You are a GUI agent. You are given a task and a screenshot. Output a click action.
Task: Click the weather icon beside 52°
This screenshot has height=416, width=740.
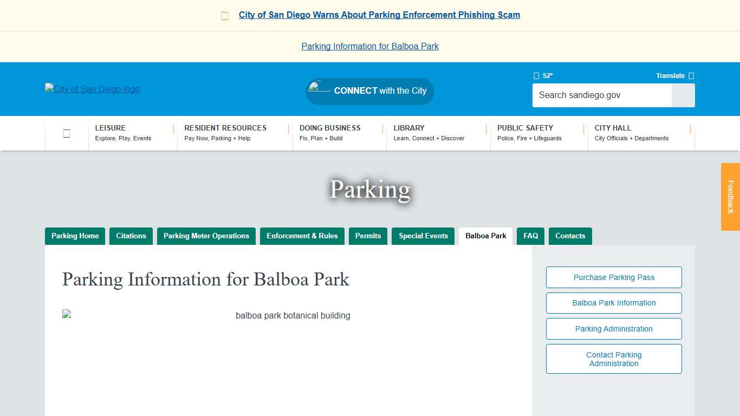click(536, 76)
